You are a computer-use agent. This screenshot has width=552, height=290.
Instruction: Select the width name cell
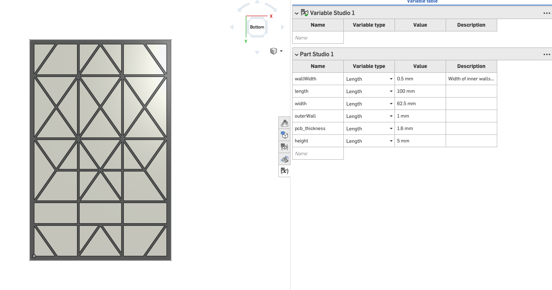click(x=318, y=104)
